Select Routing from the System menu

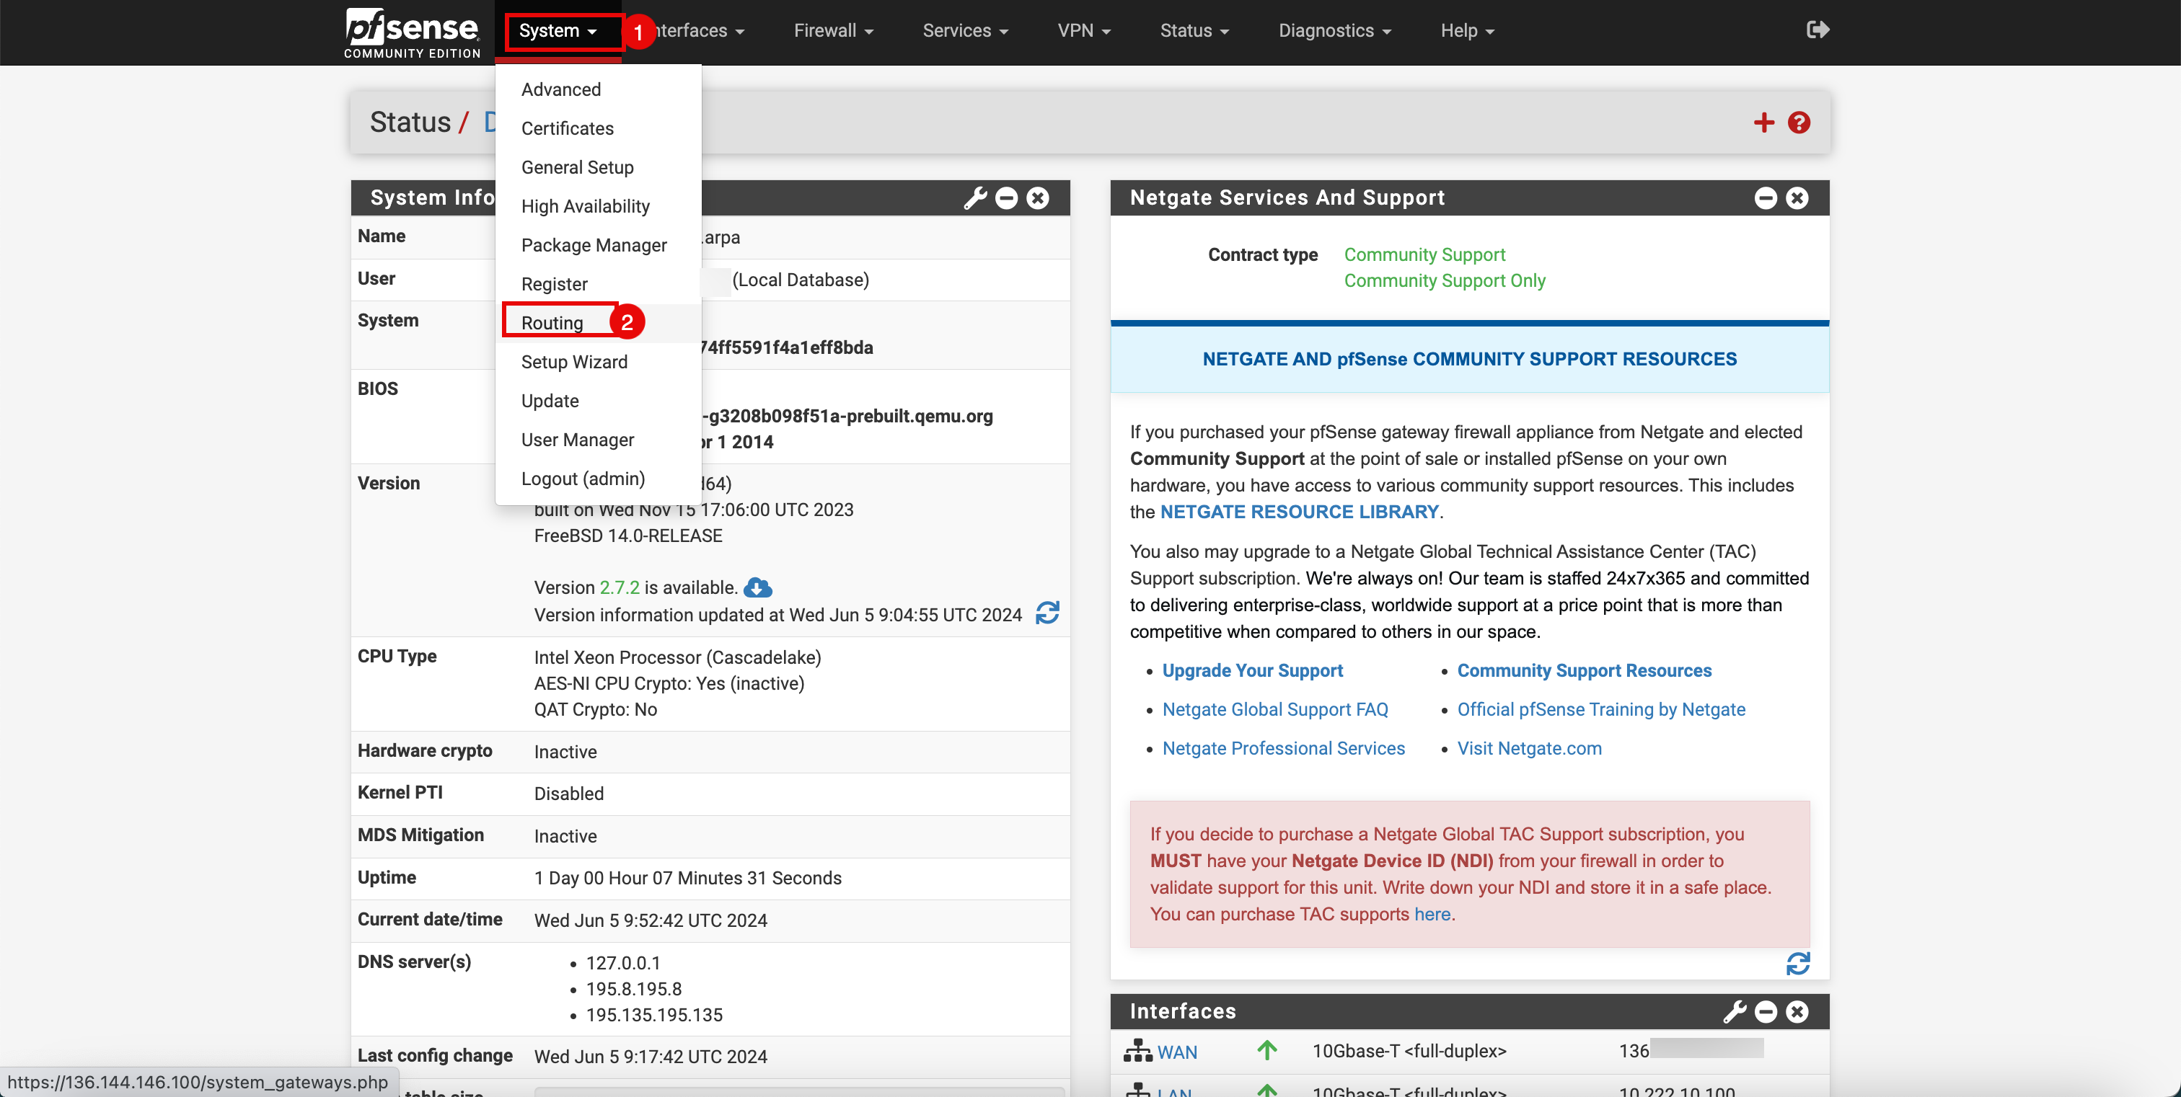(x=552, y=323)
